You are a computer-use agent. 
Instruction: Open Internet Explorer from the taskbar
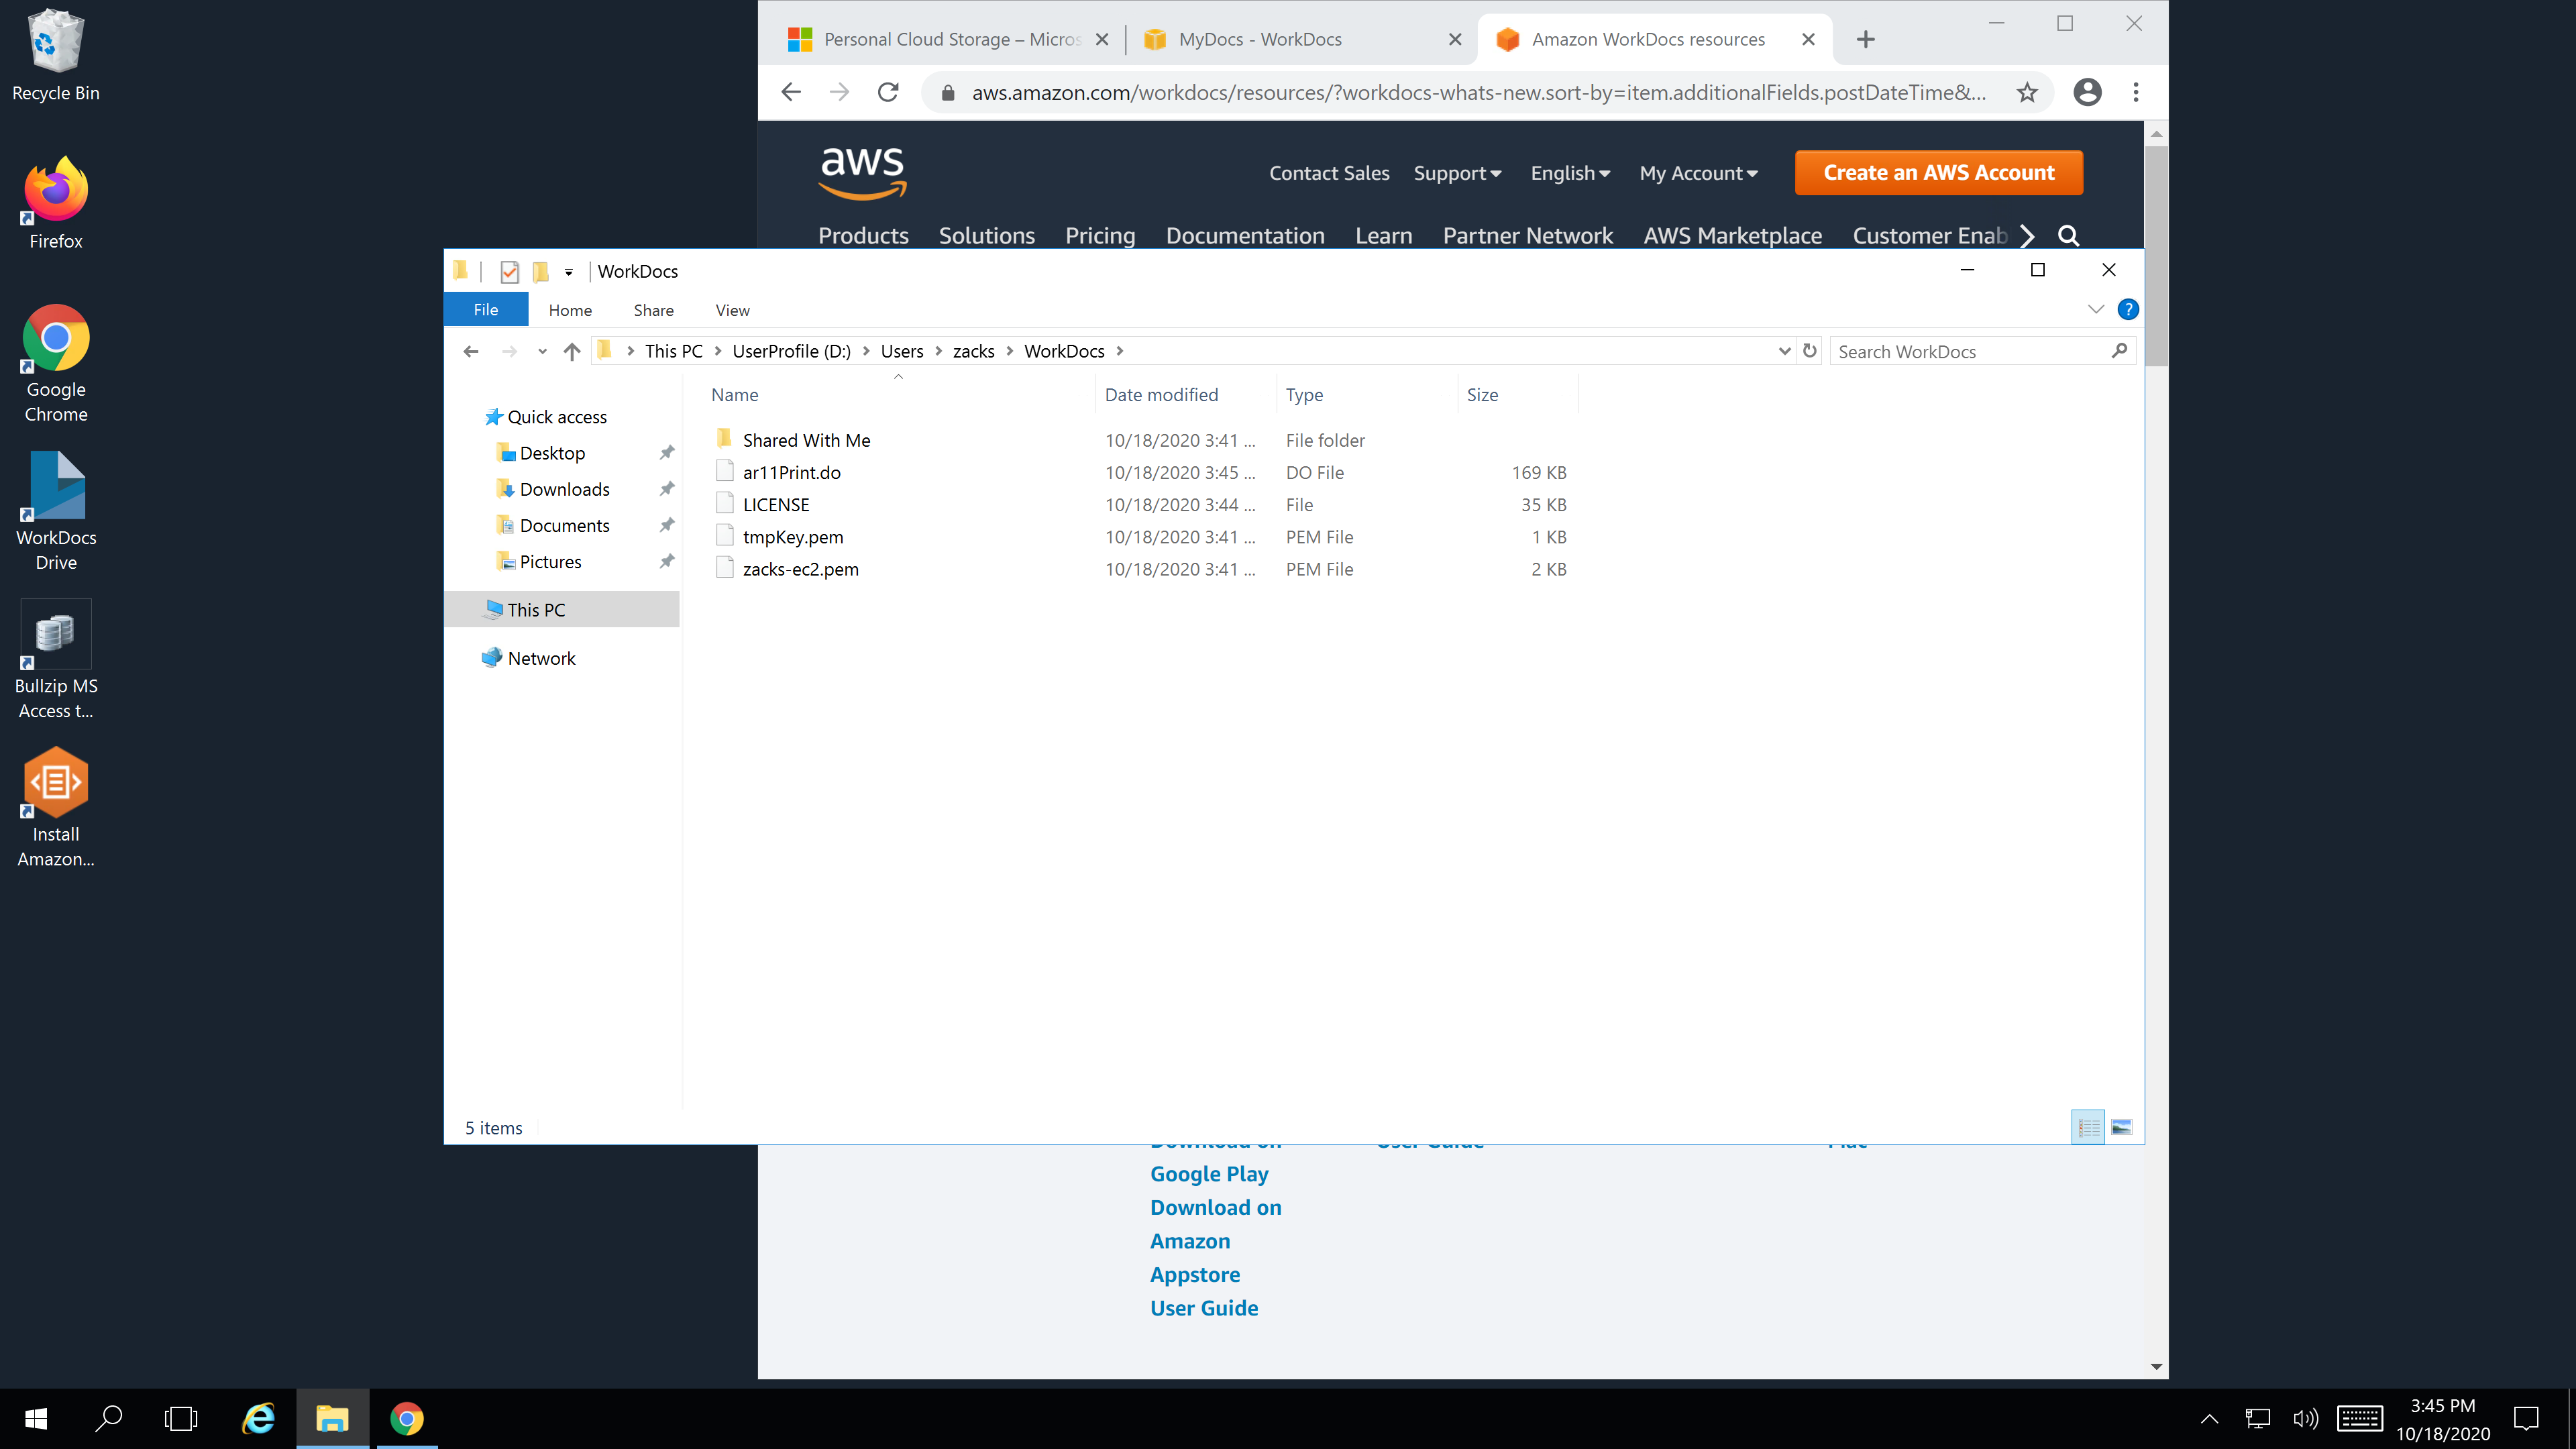tap(259, 1418)
